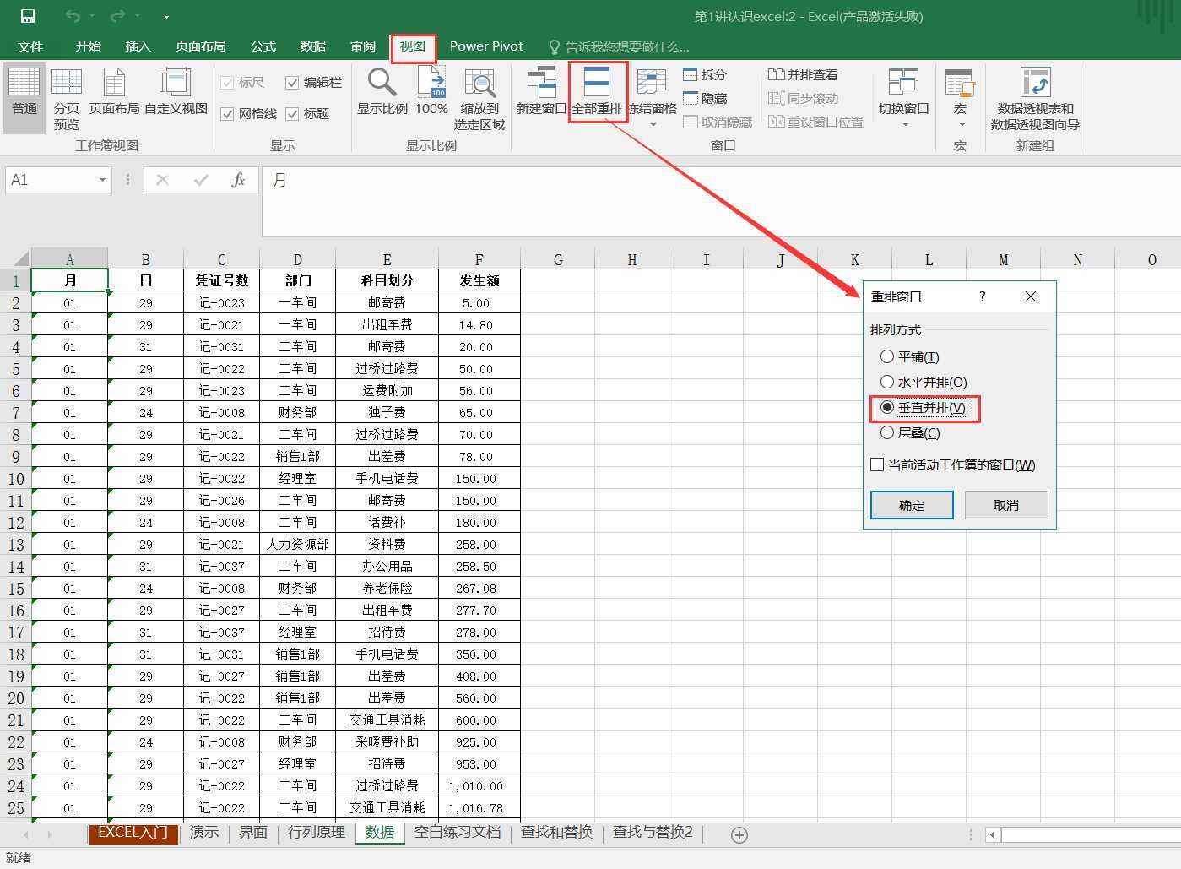Viewport: 1181px width, 869px height.
Task: Switch to the 行列原理 sheet tab
Action: pos(317,833)
